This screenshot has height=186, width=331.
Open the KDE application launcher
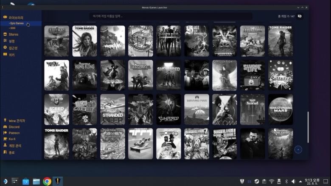tap(5, 181)
